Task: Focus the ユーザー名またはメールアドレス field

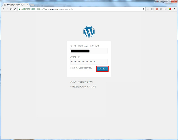Action: [89, 51]
